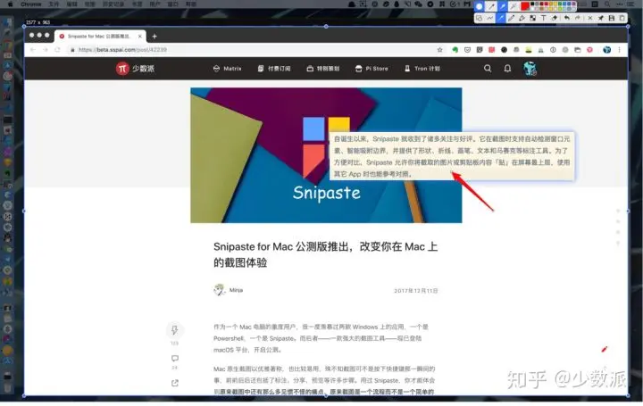Select the rectangle and ellipse shape tool
Viewport: 643px width, 406px height.
479,19
